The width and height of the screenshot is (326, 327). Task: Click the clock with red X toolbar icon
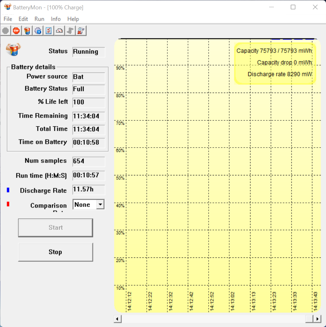point(81,31)
